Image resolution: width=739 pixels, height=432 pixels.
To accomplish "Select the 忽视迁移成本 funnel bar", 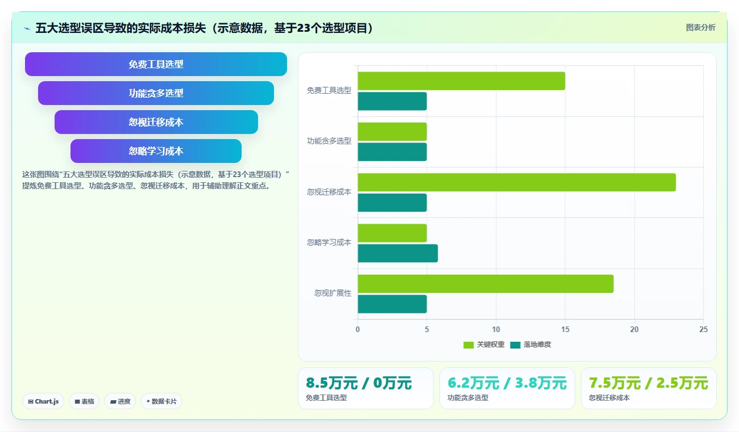I will point(156,122).
